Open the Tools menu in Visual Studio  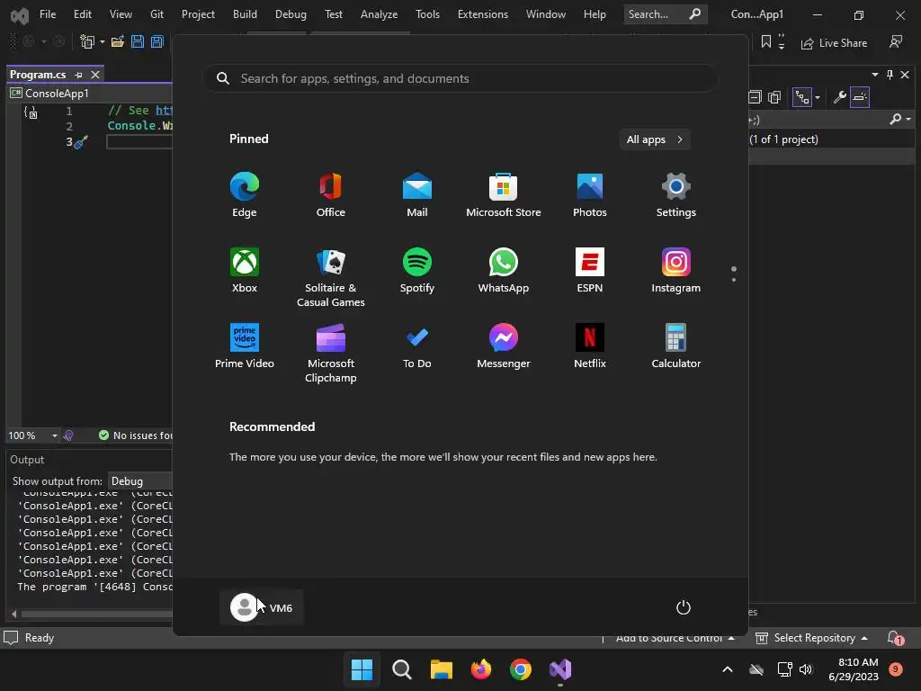click(427, 14)
